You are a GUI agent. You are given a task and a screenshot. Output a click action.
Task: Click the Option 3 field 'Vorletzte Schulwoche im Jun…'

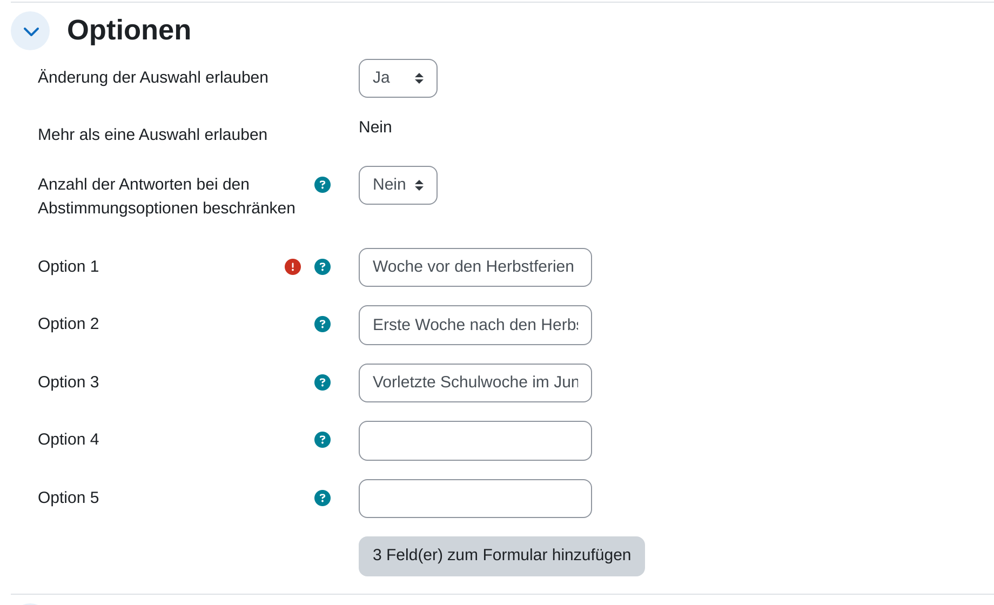(475, 383)
